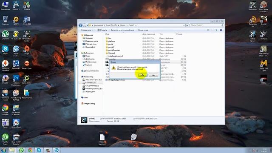Click the change view icon in Explorer toolbar

[x=208, y=30]
